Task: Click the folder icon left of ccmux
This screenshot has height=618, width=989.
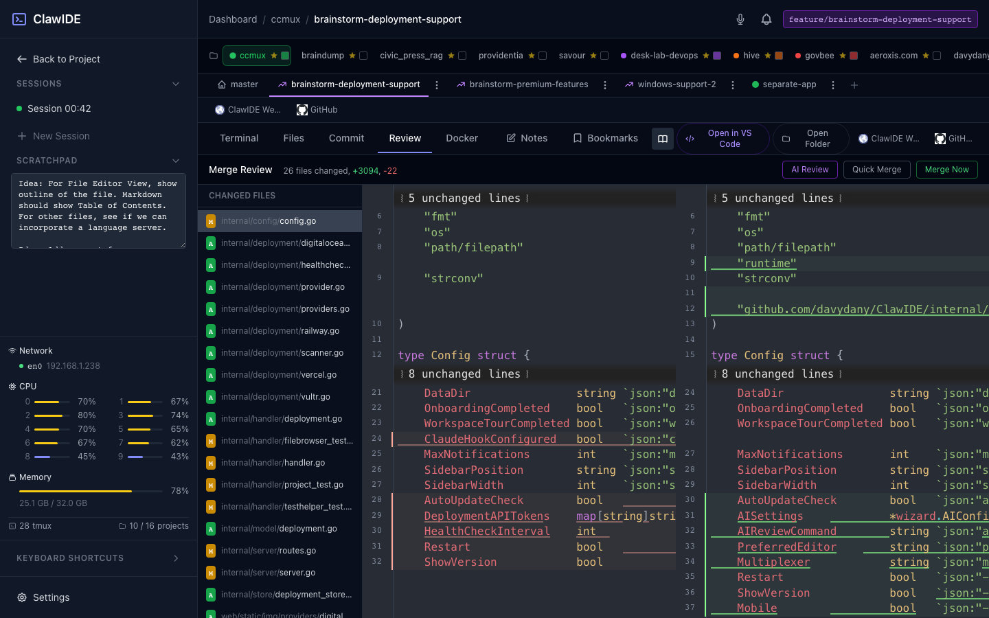Action: (214, 56)
